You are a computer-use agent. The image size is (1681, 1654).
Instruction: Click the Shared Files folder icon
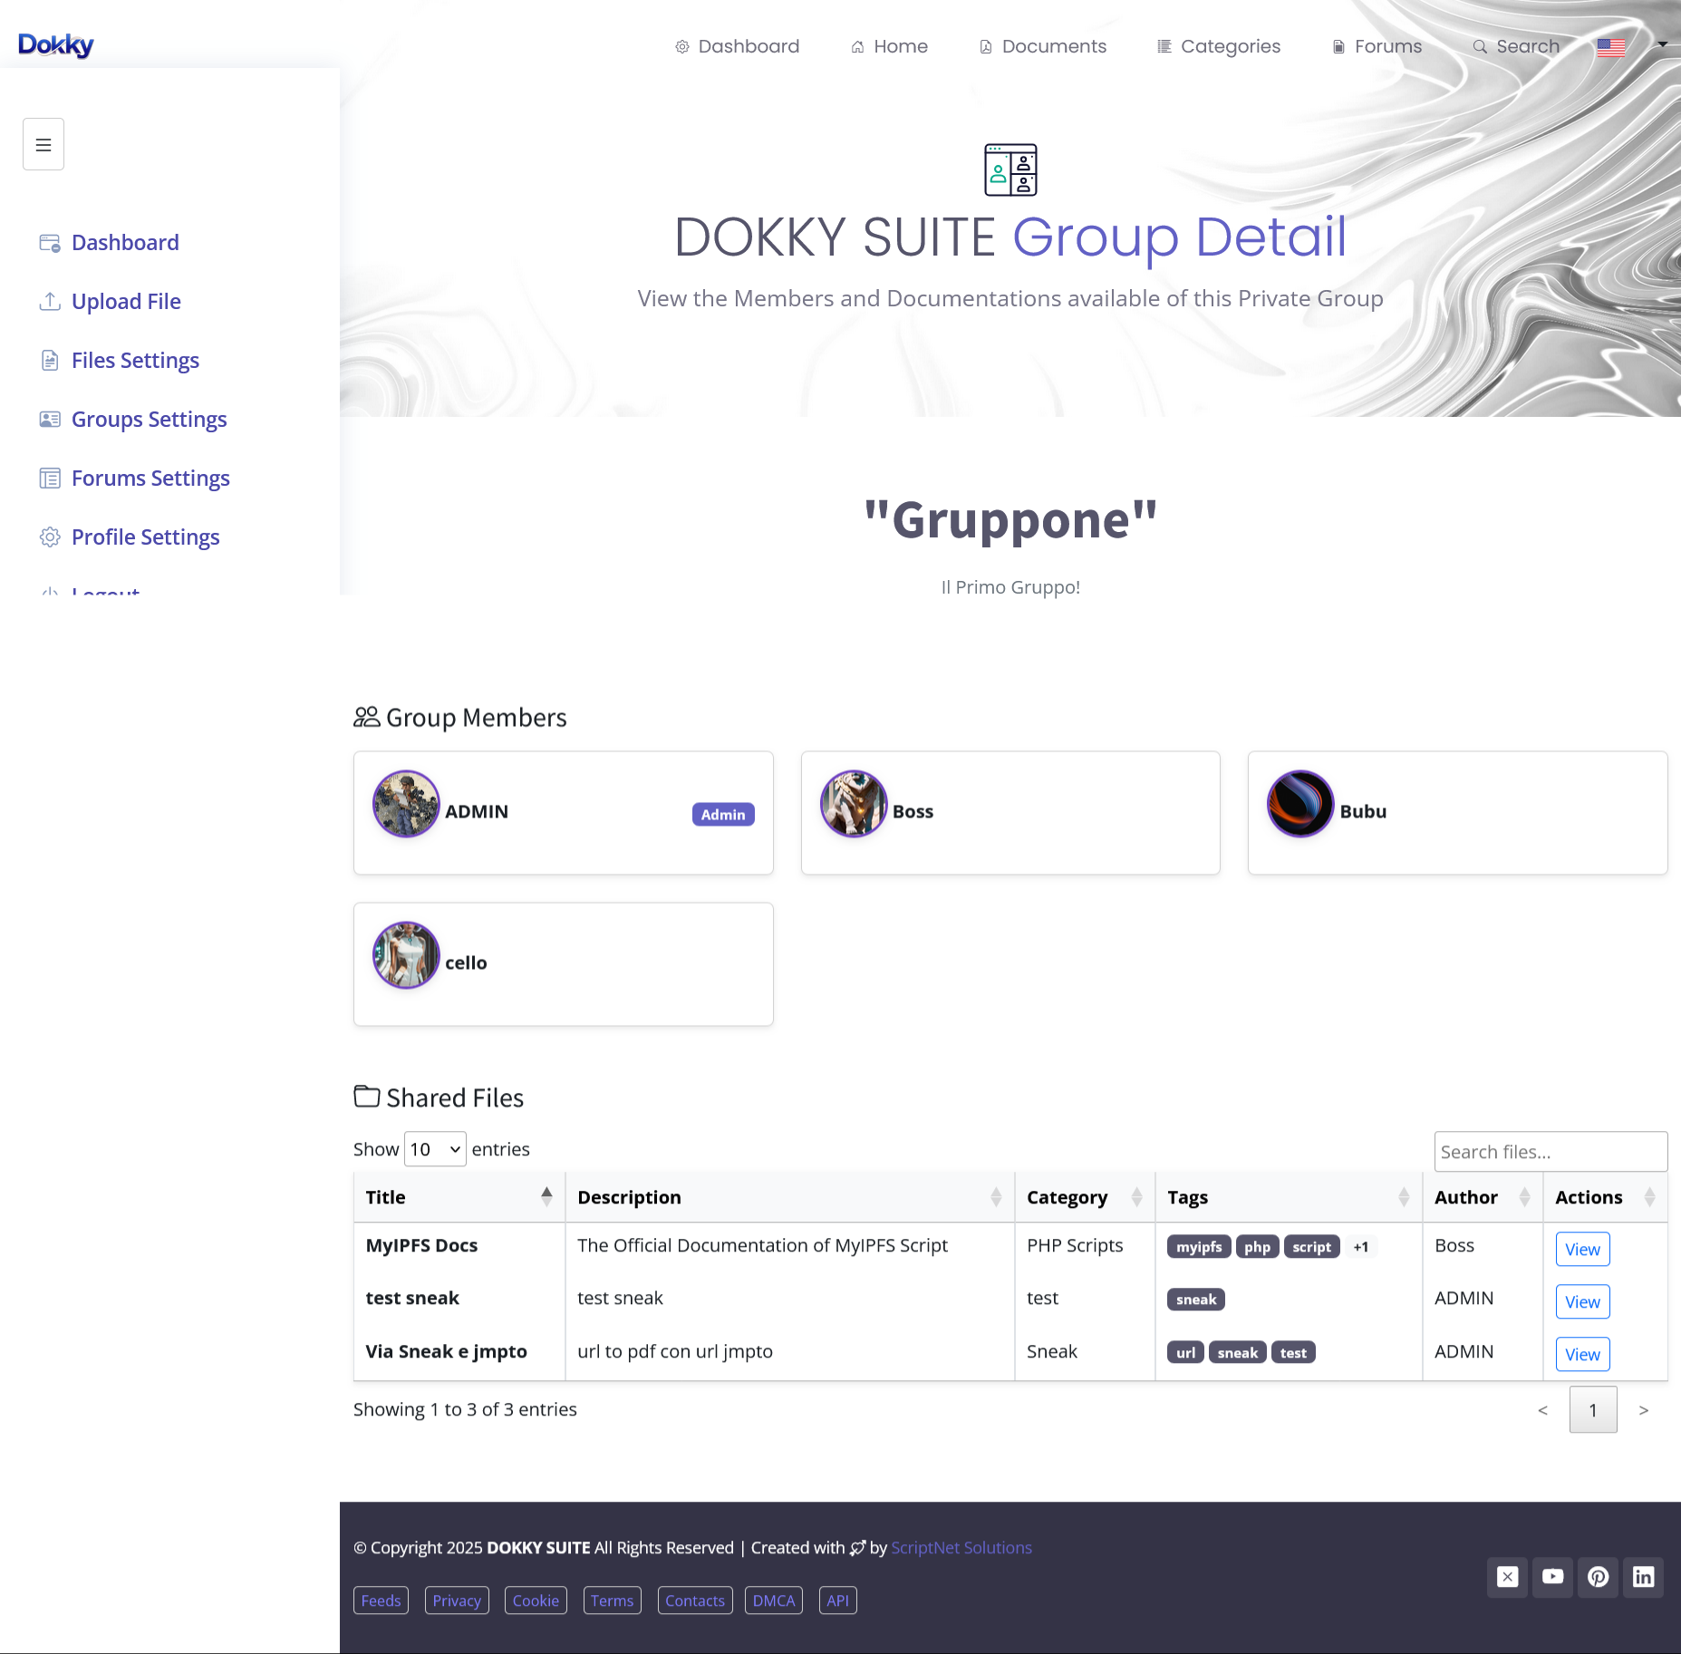click(x=367, y=1097)
